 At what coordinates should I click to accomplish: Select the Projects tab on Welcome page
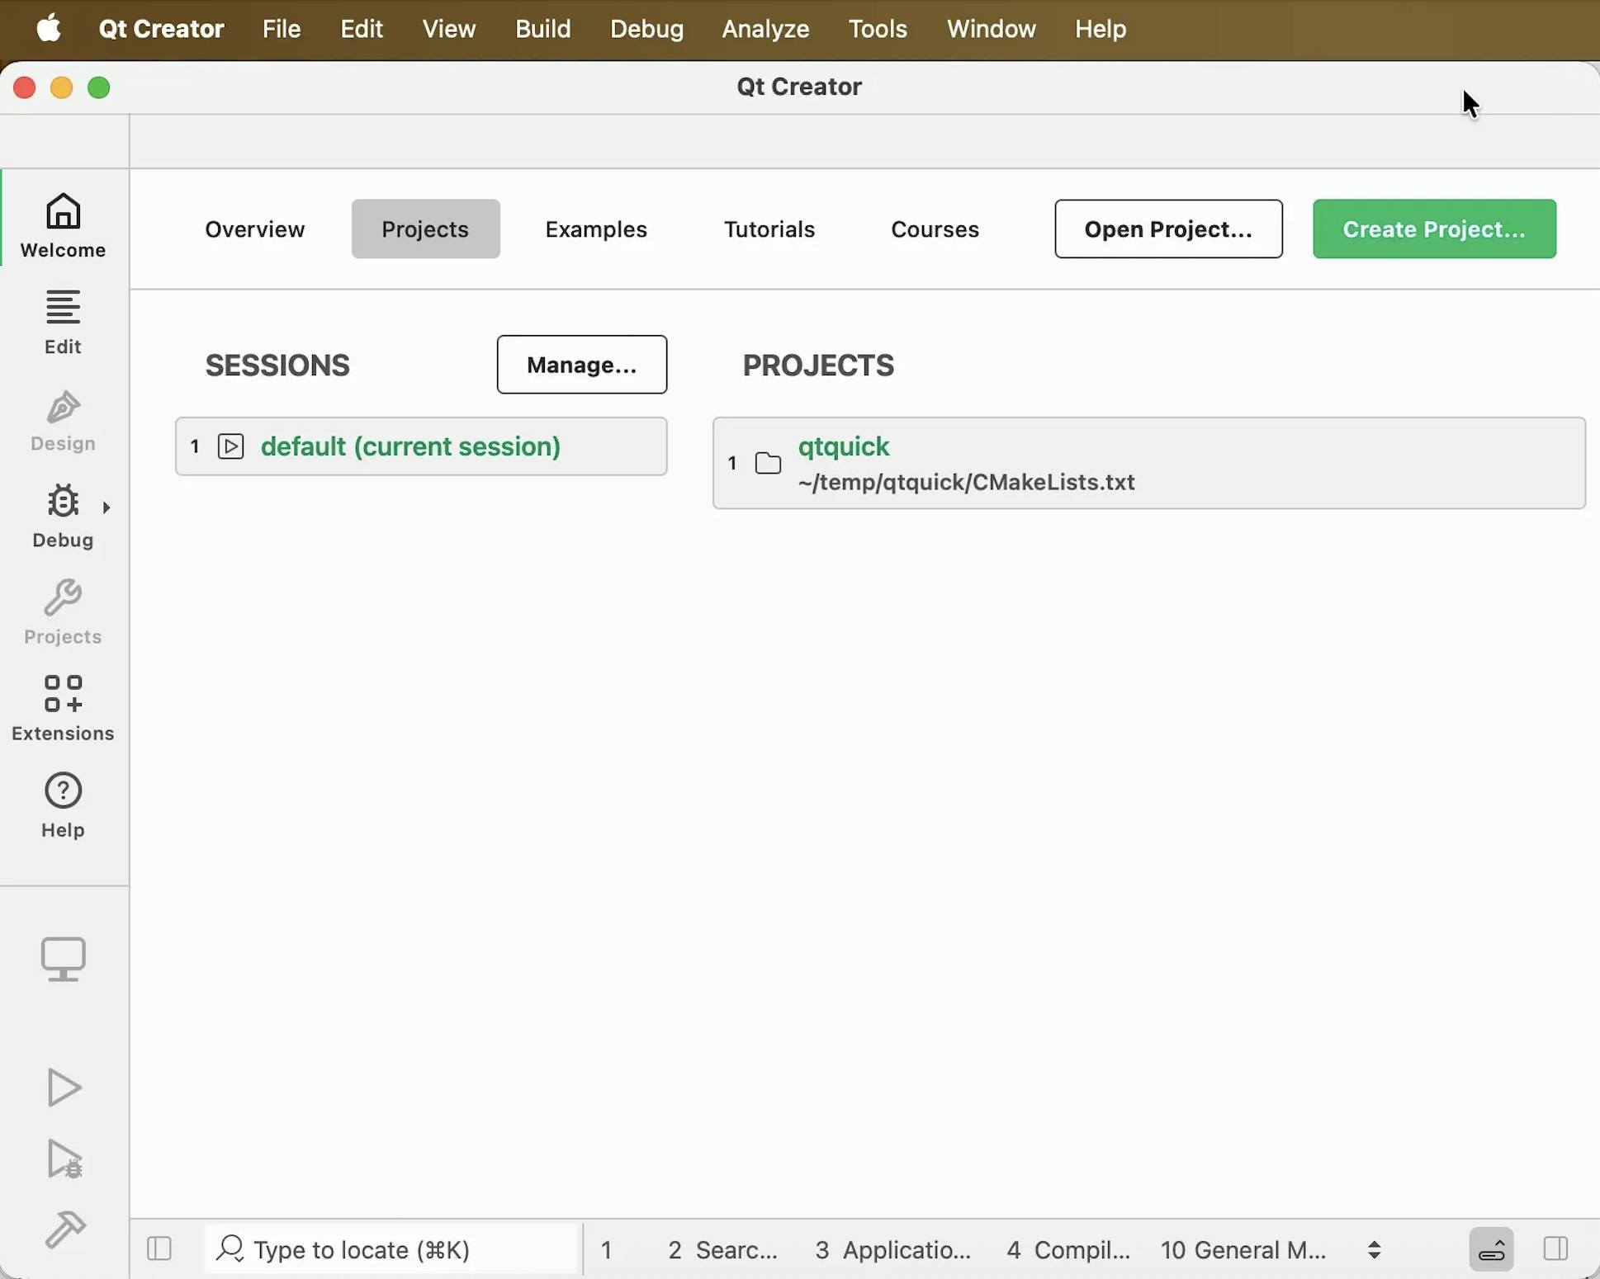(426, 229)
